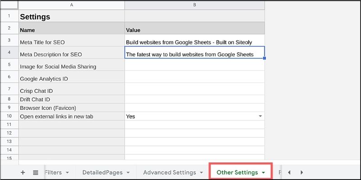The image size is (361, 180).
Task: Select column B header
Action: [194, 4]
